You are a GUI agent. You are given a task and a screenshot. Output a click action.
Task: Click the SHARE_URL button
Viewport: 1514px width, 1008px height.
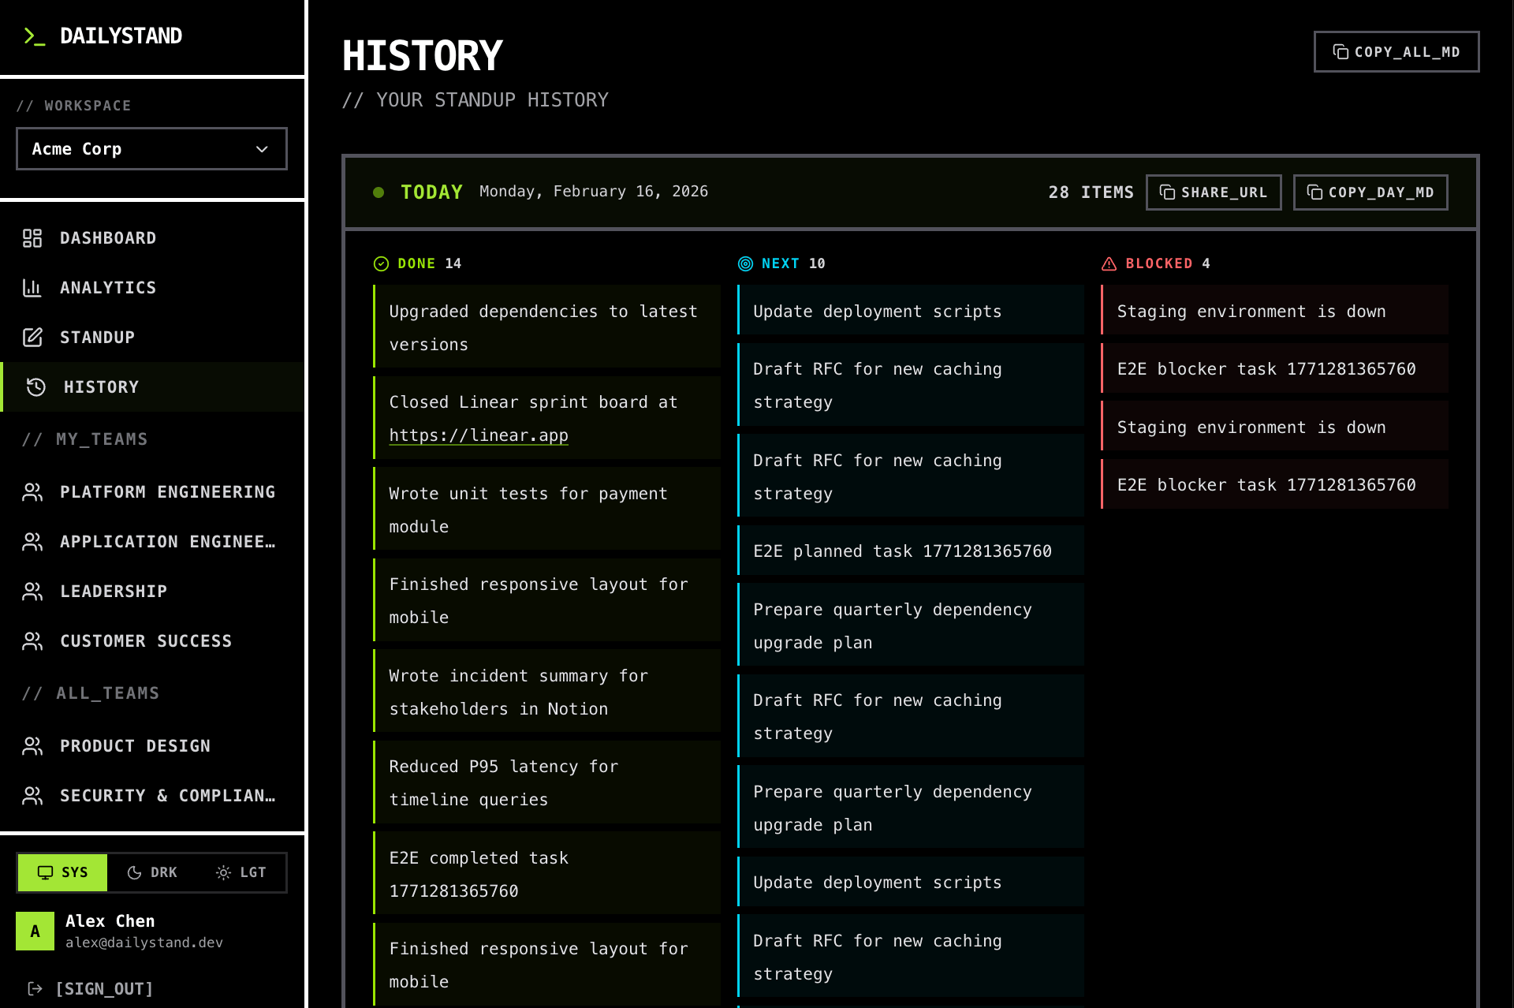(1213, 192)
